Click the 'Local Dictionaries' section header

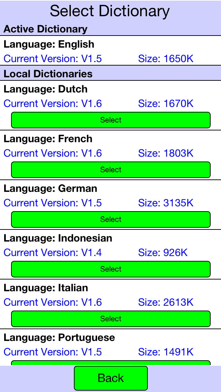(48, 74)
